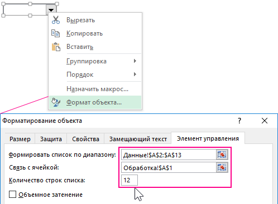Click the Форматирование объекта dialog title
The width and height of the screenshot is (278, 204).
tap(42, 121)
